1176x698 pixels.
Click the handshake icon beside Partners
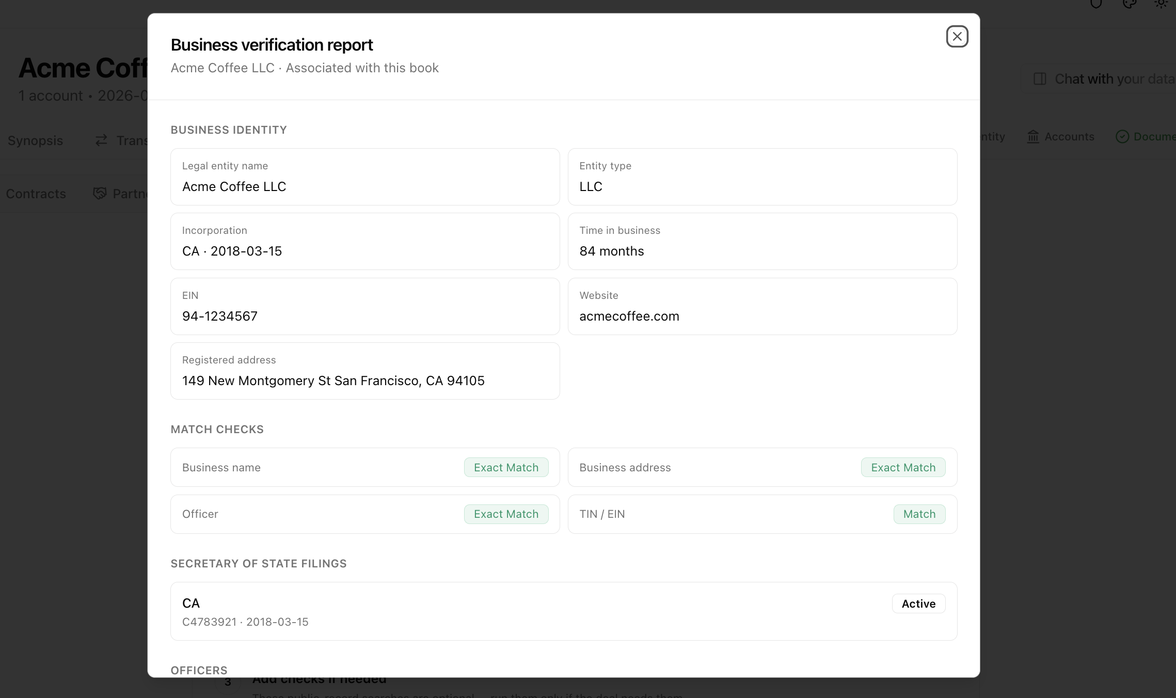(100, 194)
